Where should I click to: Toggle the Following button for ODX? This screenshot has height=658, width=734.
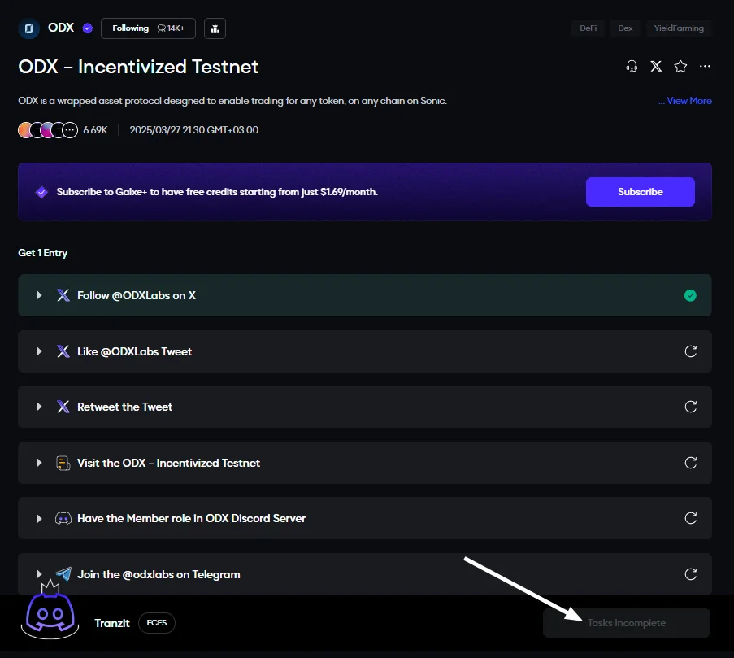(148, 28)
